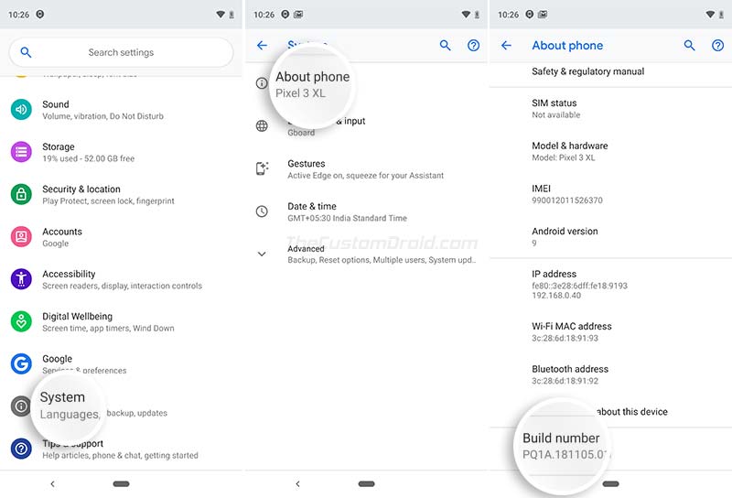Open Gestures settings
This screenshot has width=732, height=498.
[367, 169]
